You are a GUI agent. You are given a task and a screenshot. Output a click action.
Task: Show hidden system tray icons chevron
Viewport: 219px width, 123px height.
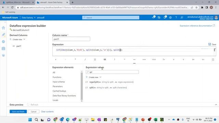tap(169, 120)
